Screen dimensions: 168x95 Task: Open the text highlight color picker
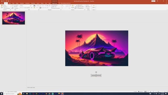[x=36, y=8]
